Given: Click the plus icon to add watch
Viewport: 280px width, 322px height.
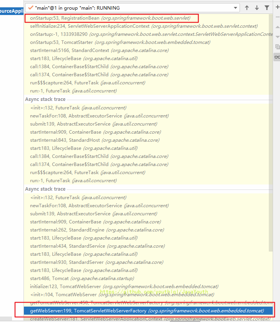Looking at the screenshot, I should [277, 8].
